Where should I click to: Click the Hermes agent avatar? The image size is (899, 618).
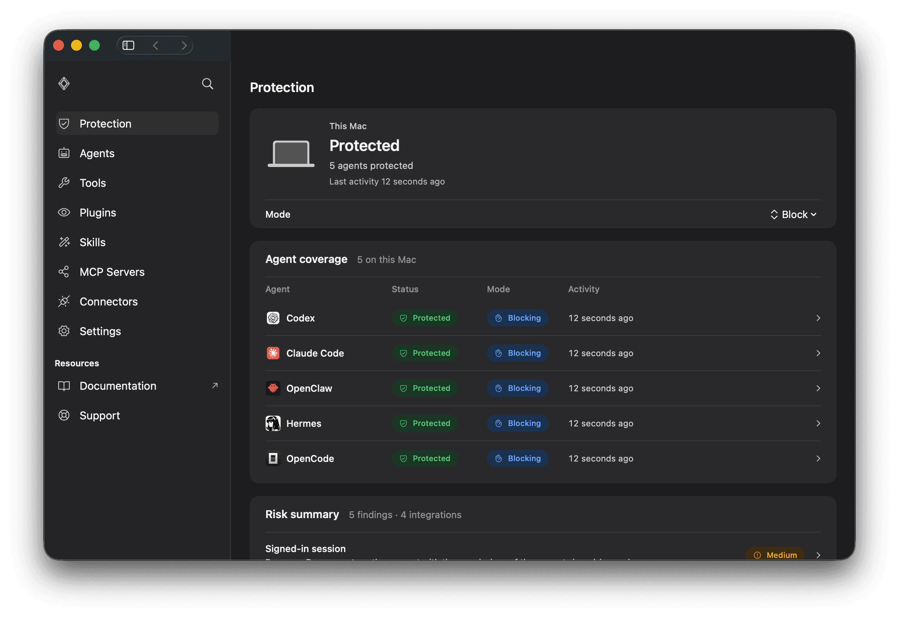[x=273, y=423]
